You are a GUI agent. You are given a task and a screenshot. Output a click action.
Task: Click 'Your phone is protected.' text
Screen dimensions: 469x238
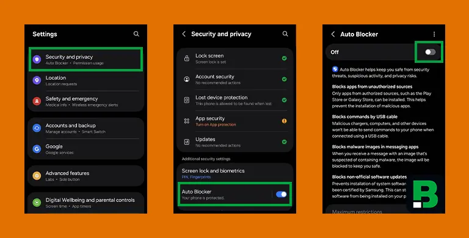click(x=203, y=198)
